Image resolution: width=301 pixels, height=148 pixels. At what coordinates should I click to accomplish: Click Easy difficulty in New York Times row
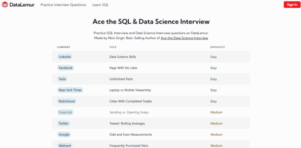point(213,90)
